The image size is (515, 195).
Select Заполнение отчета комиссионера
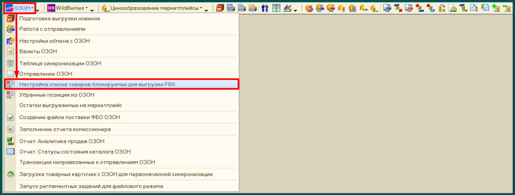[122, 129]
